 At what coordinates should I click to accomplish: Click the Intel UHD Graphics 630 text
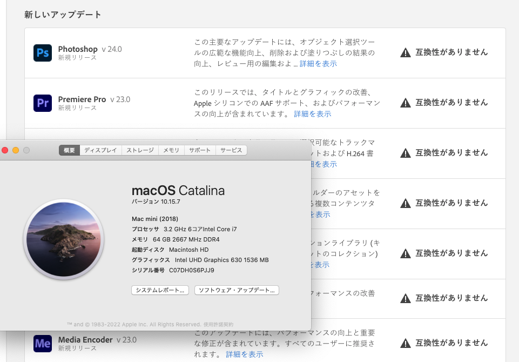(222, 260)
